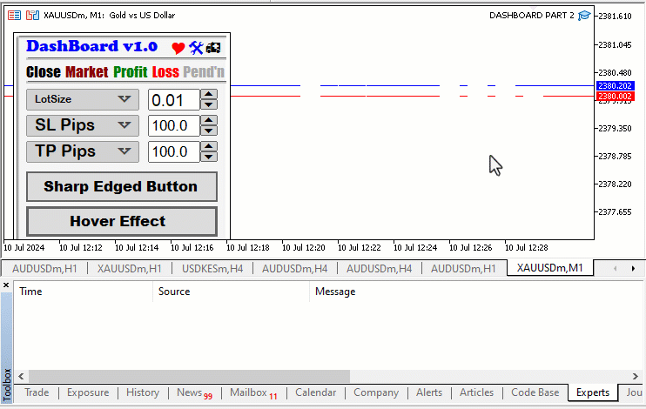This screenshot has height=409, width=646.
Task: Click the graduation cap icon beside DASHBOARD PART 2
Action: pyautogui.click(x=584, y=16)
